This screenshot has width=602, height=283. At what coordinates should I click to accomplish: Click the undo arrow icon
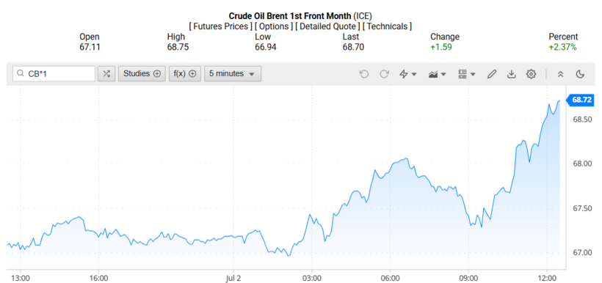point(363,74)
